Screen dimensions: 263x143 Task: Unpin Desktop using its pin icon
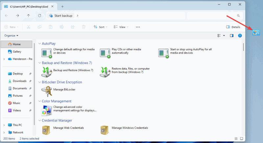click(30, 74)
